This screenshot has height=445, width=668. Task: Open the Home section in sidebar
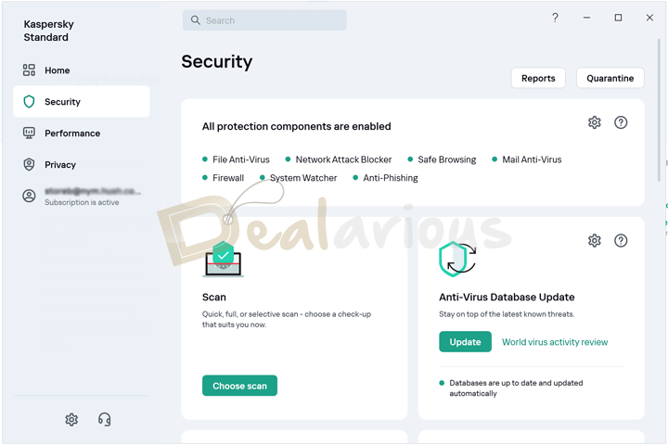[81, 70]
